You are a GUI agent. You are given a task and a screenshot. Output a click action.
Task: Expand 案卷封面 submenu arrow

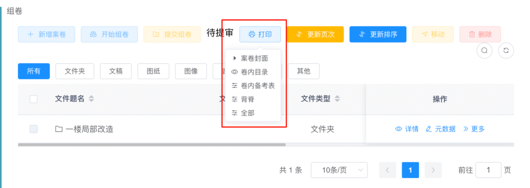pos(235,59)
